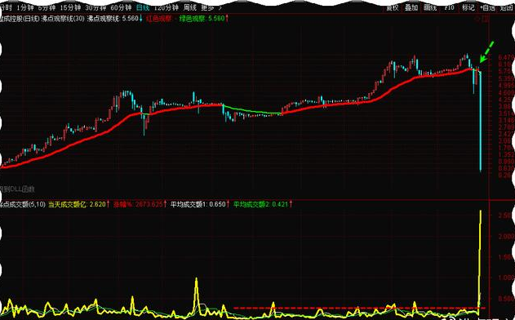
Task: Click the tall yellow volume spike at right
Action: (x=481, y=260)
